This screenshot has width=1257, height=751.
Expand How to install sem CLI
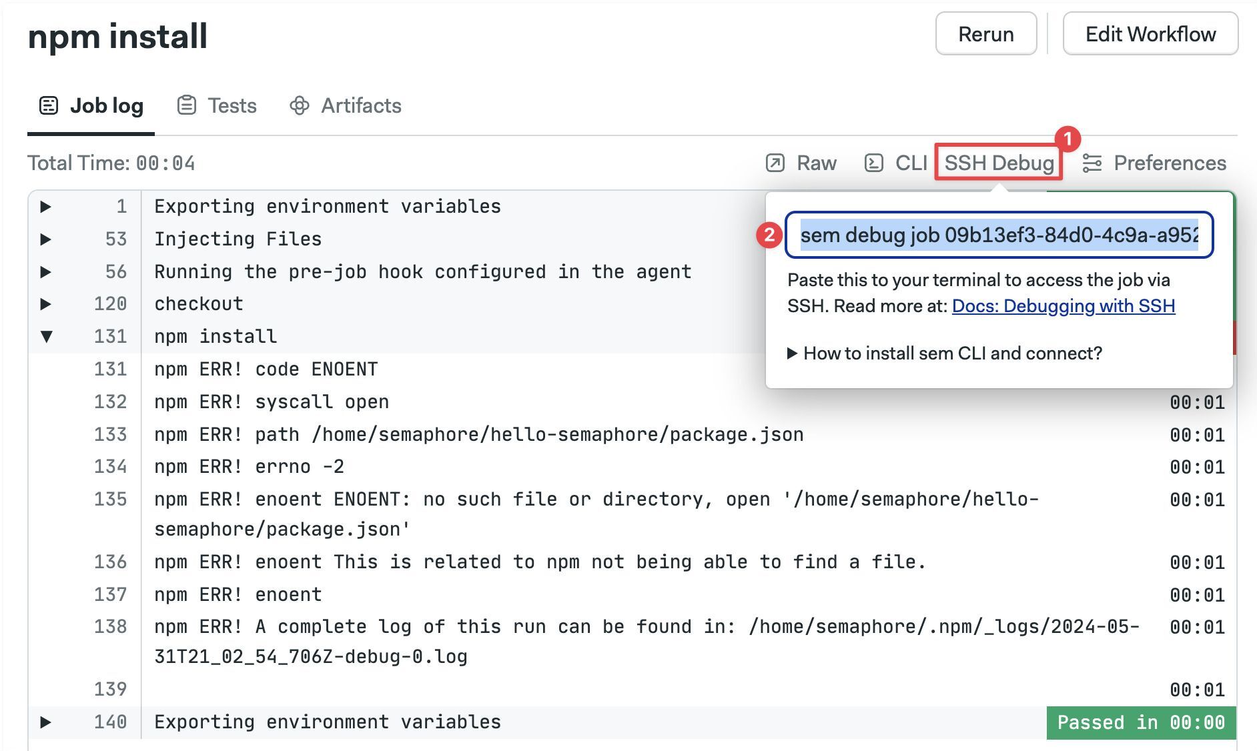click(945, 353)
